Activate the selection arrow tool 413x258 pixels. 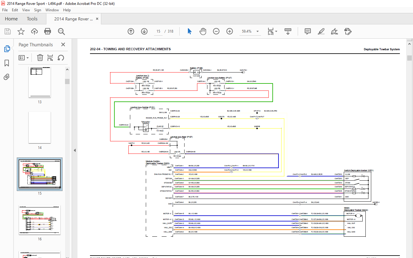coord(189,31)
